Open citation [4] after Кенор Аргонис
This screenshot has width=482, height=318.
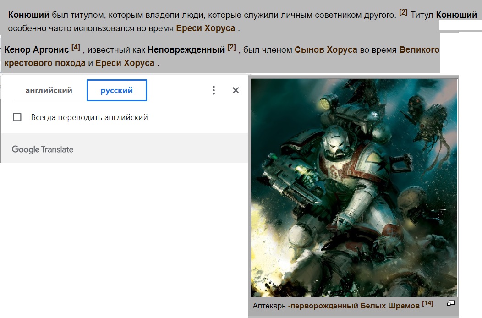(x=76, y=47)
